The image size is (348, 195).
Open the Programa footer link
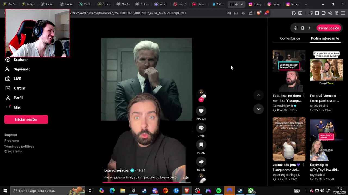12,141
